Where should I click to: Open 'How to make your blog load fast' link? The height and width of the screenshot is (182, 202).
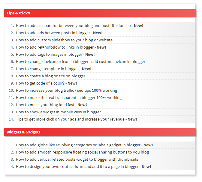(x=45, y=105)
